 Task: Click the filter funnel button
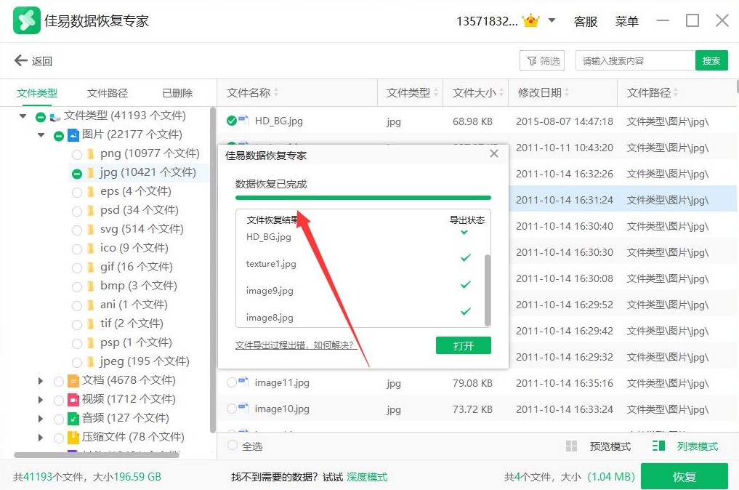(543, 61)
